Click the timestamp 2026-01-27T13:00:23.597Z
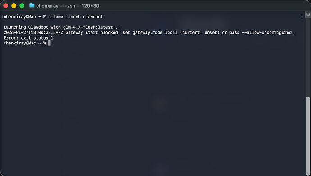Viewport: 311px width, 176px height. (x=33, y=32)
